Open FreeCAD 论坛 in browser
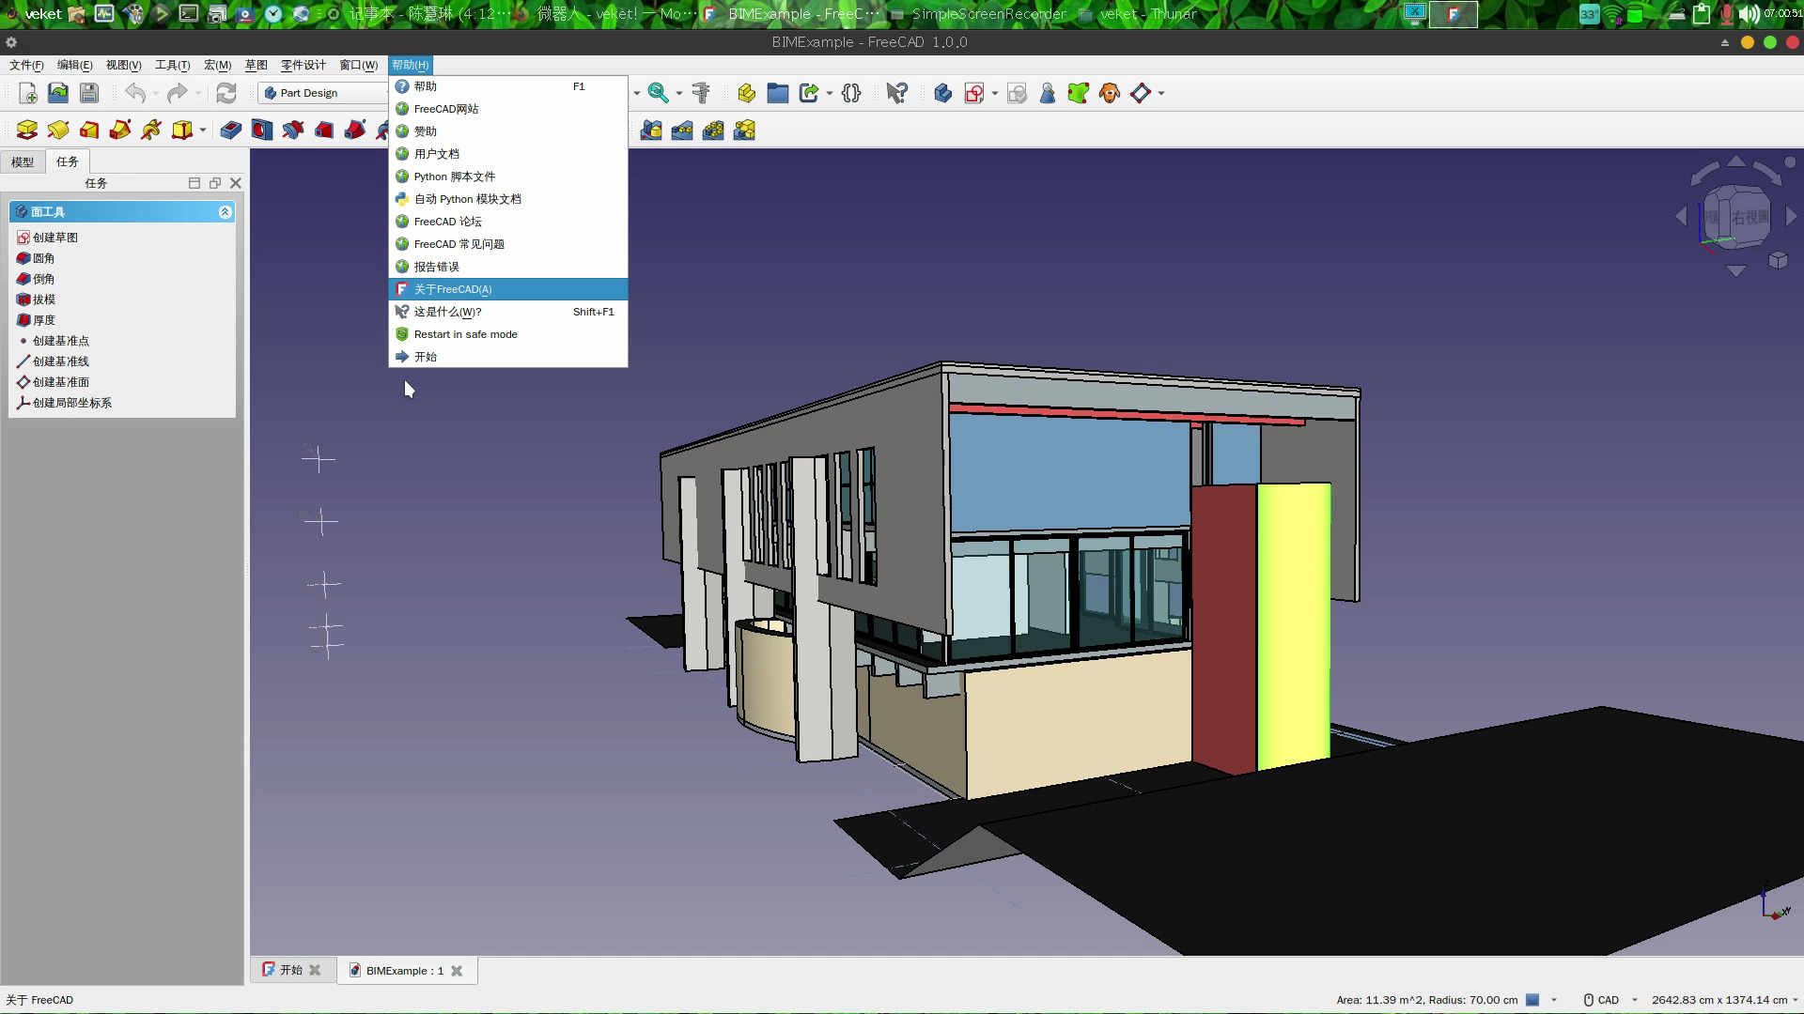Viewport: 1804px width, 1014px height. coord(447,221)
